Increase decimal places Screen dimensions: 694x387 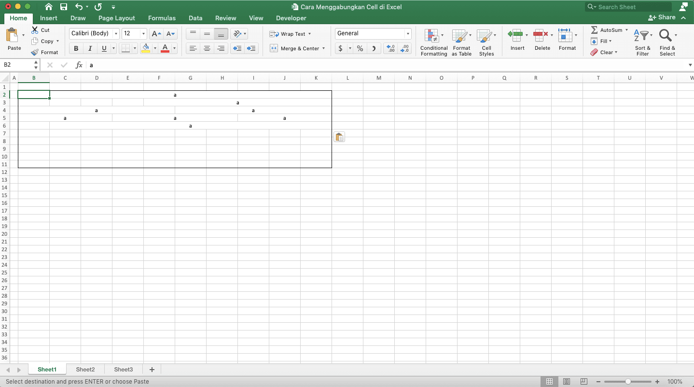pos(391,48)
